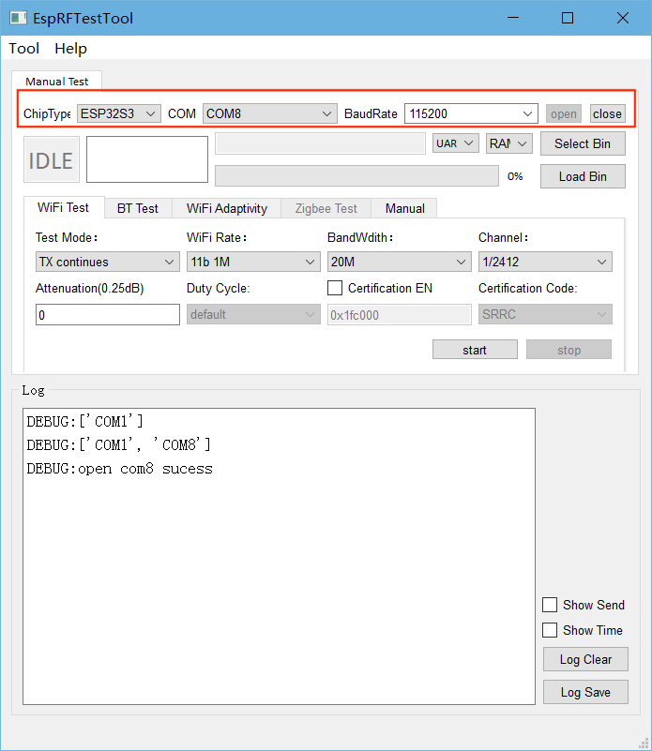
Task: Click the Log Clear button
Action: (x=585, y=659)
